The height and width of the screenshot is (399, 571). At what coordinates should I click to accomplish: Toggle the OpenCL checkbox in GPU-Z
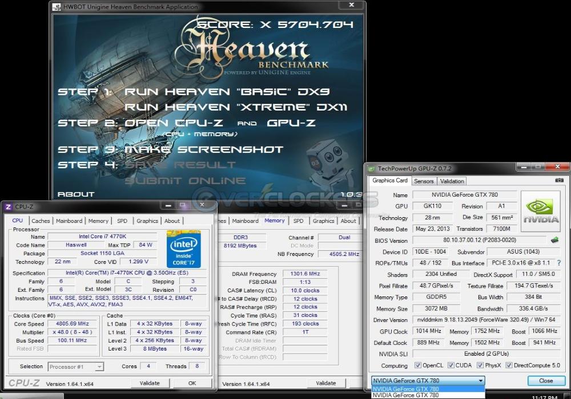point(418,365)
